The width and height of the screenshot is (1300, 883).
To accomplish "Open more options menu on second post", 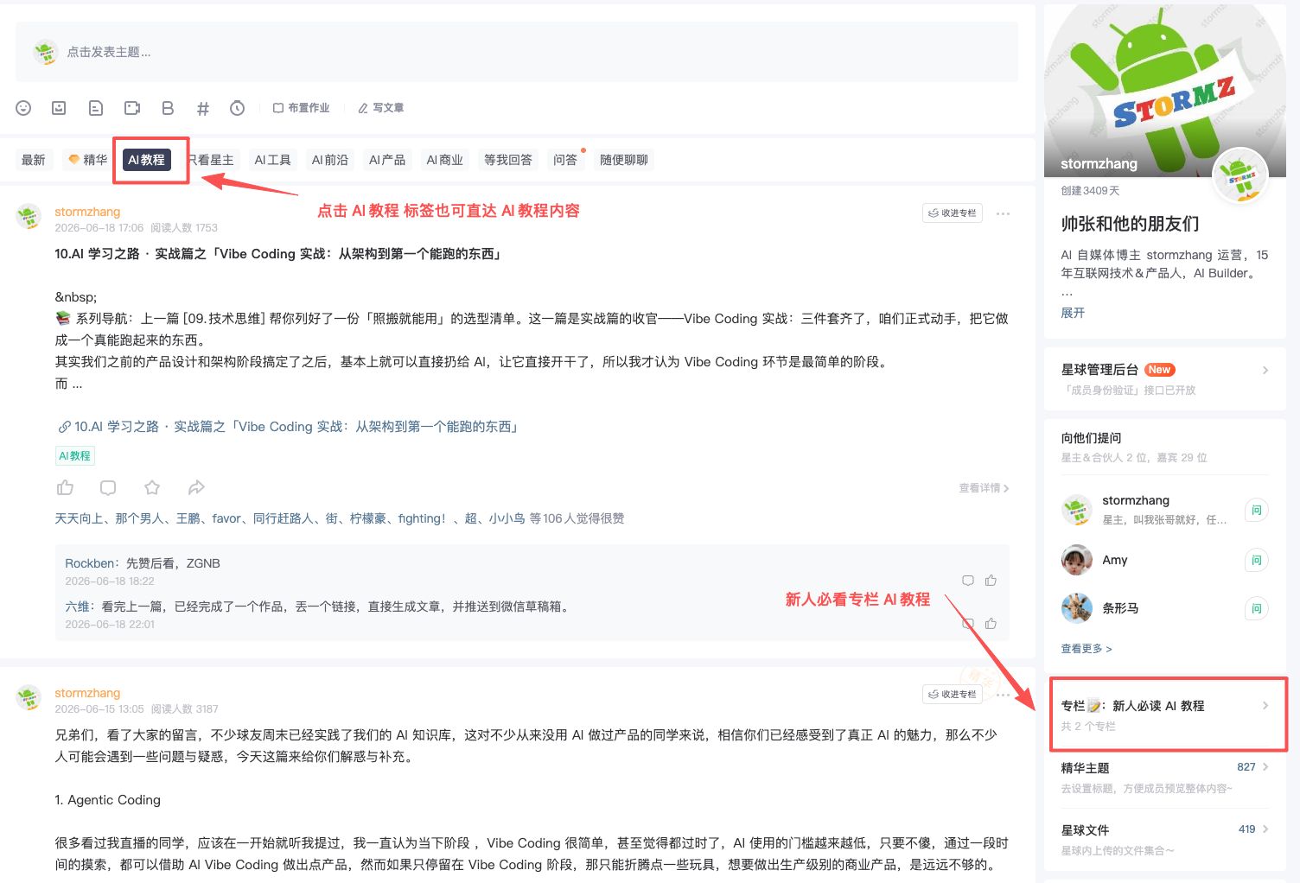I will click(x=1003, y=695).
